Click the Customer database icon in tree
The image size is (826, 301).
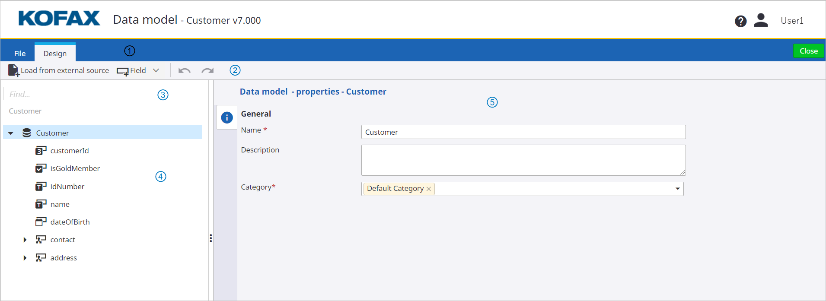click(27, 133)
